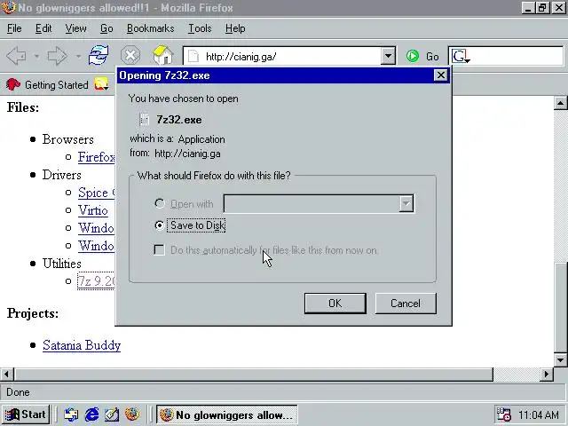Click the Go label next to address bar

point(432,57)
